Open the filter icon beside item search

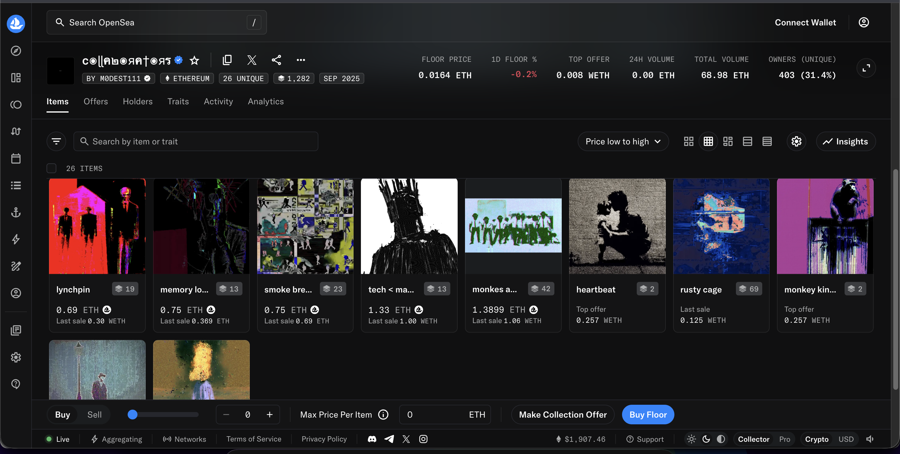point(56,141)
